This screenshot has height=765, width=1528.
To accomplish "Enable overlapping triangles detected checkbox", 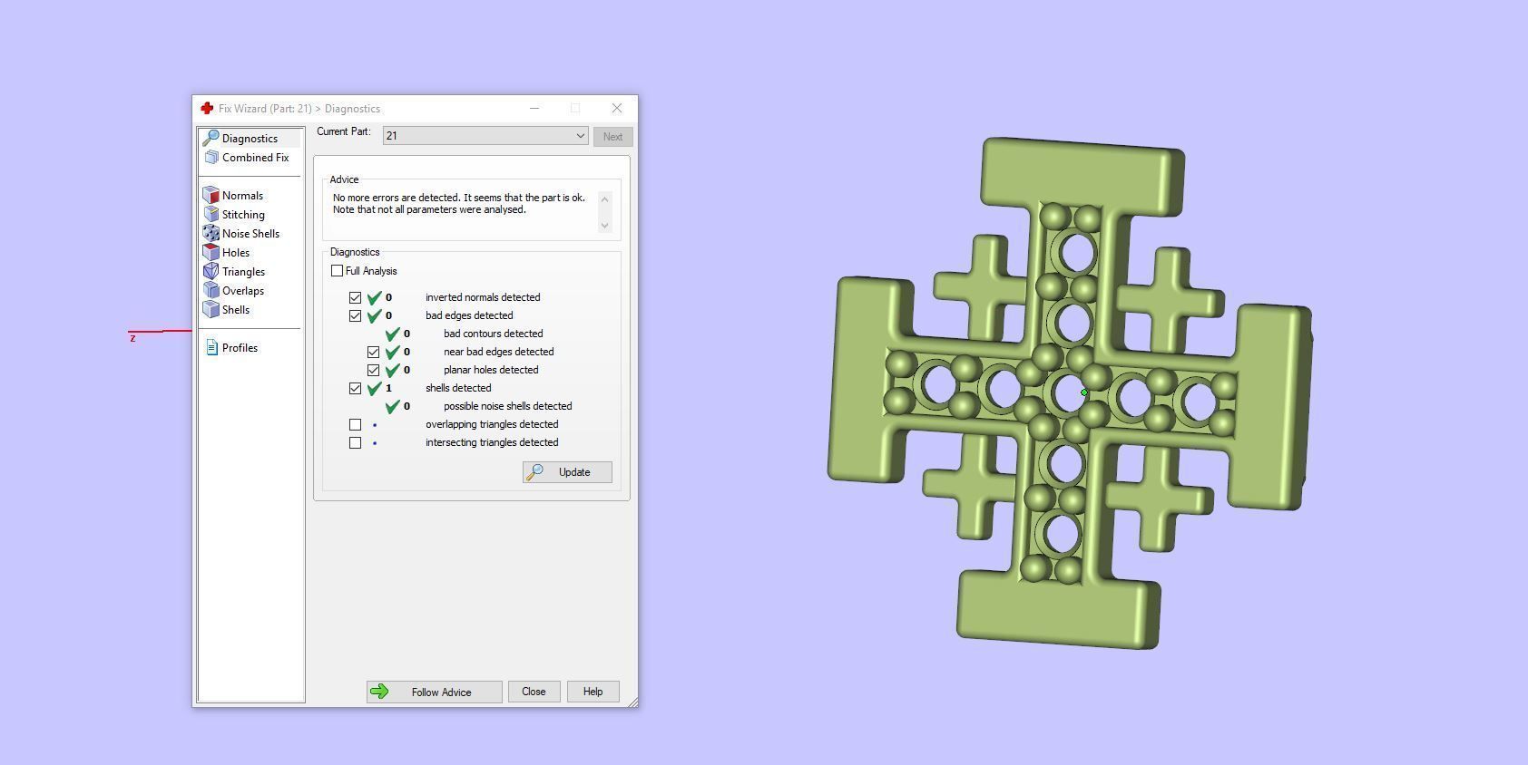I will tap(356, 424).
